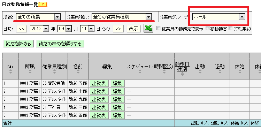Click the 勤怠を締める button
The height and width of the screenshot is (137, 261).
[18, 44]
